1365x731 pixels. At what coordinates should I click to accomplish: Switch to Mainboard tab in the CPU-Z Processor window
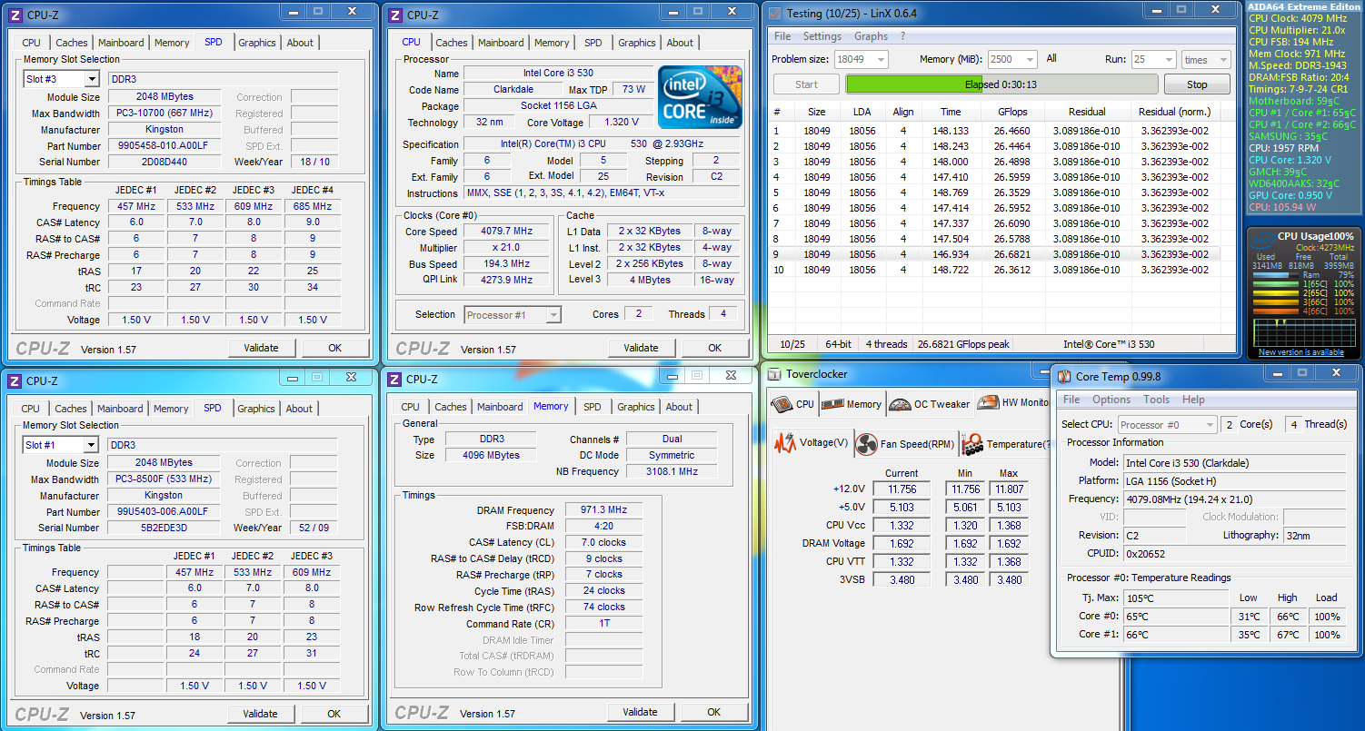click(x=501, y=43)
